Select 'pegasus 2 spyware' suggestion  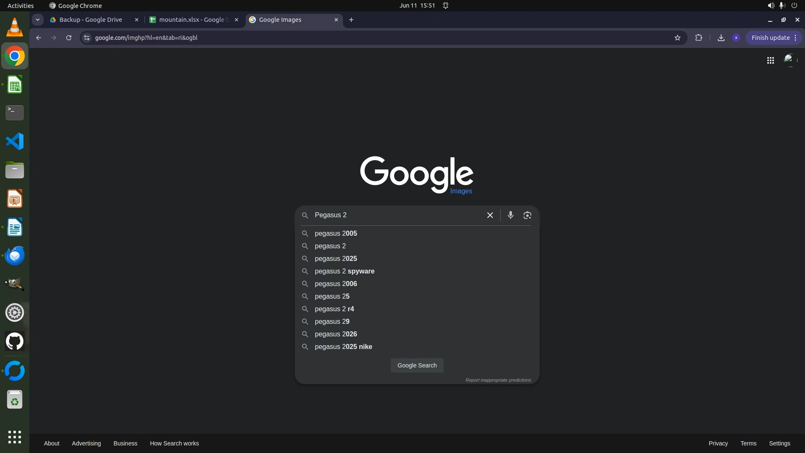(344, 271)
